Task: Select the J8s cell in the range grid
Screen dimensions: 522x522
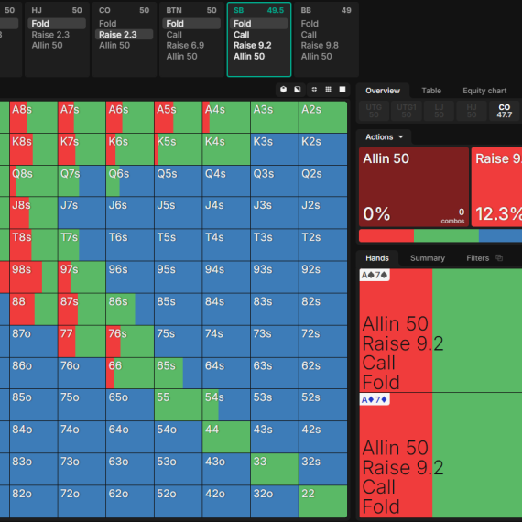Action: pyautogui.click(x=34, y=212)
